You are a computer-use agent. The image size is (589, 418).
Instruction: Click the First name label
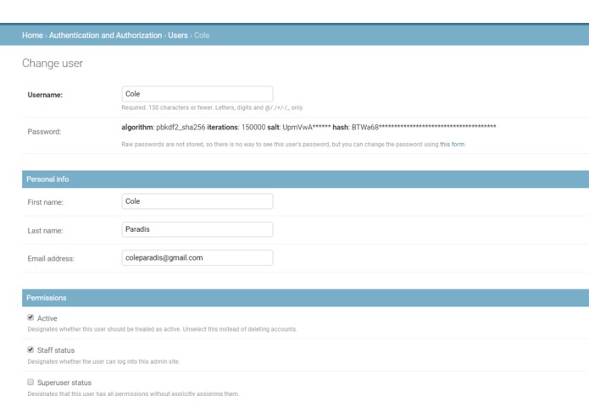point(46,202)
